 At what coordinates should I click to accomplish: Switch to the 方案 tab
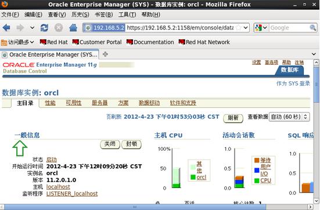[123, 103]
